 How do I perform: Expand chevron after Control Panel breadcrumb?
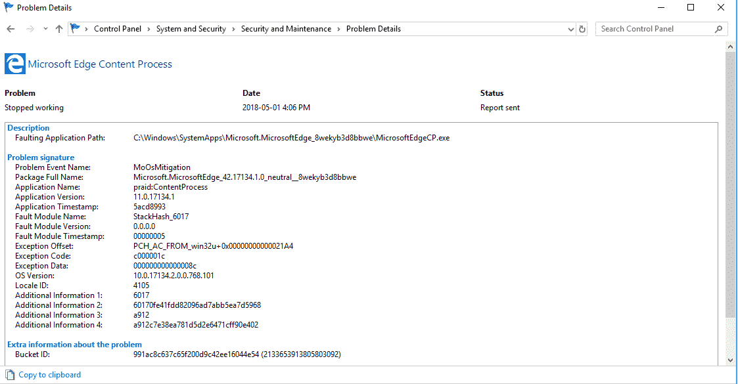point(149,29)
